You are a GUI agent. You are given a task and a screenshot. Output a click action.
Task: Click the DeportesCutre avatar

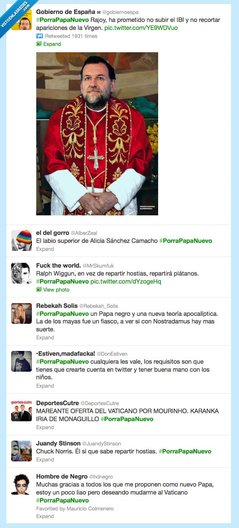click(x=22, y=411)
